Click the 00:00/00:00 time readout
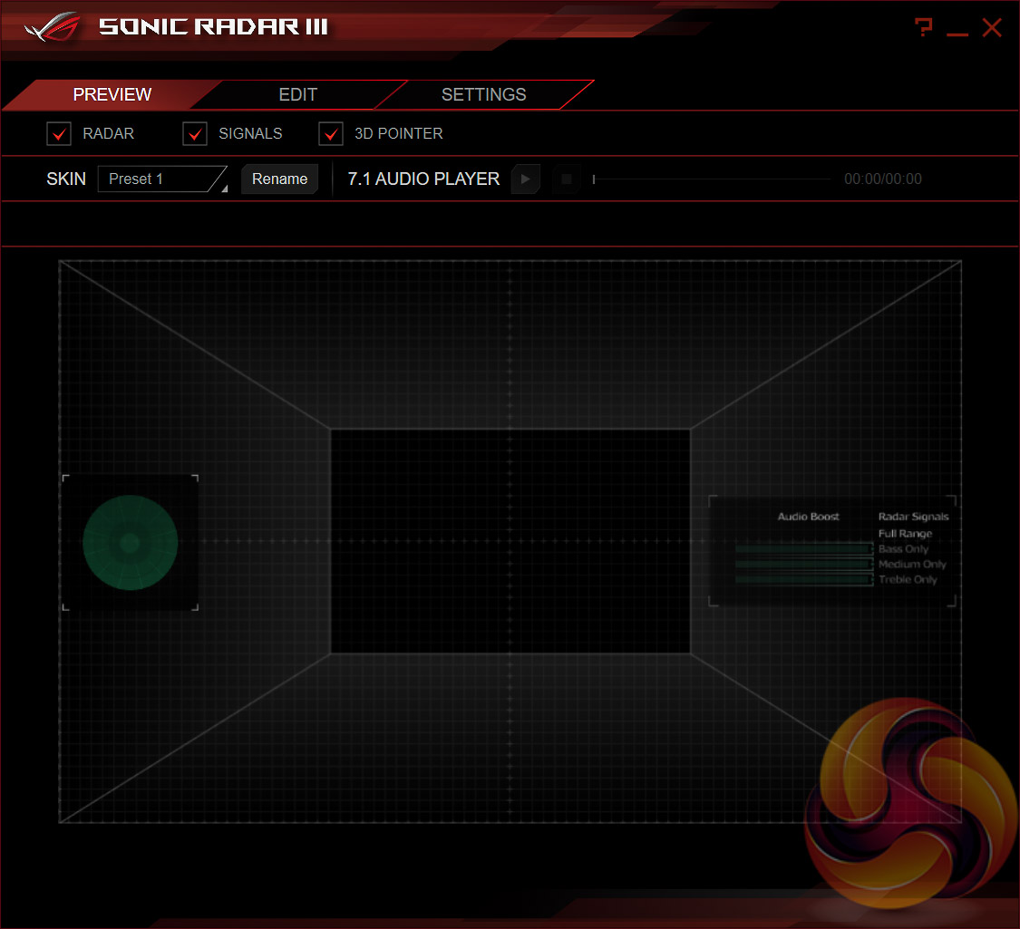The height and width of the screenshot is (929, 1020). click(883, 179)
